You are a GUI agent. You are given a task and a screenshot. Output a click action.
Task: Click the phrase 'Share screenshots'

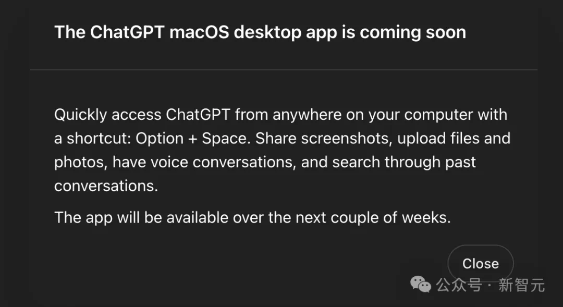pyautogui.click(x=323, y=139)
